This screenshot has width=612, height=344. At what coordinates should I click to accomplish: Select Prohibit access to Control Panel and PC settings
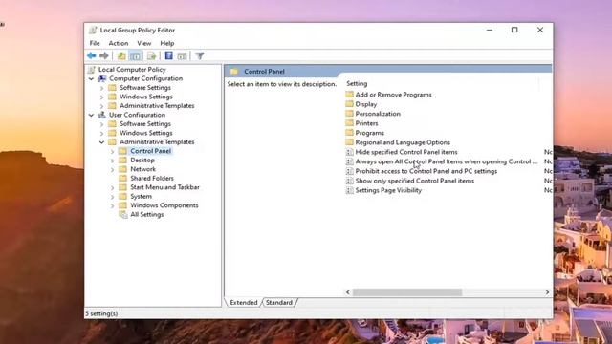pos(426,171)
